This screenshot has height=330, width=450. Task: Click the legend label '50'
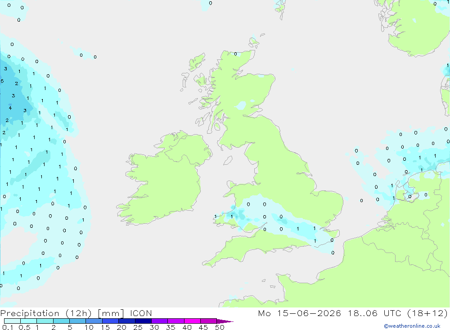point(220,327)
